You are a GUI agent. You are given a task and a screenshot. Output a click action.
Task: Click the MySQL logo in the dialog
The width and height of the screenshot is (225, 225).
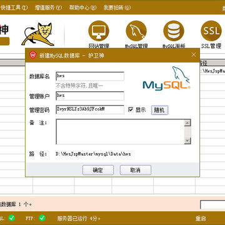167,78
